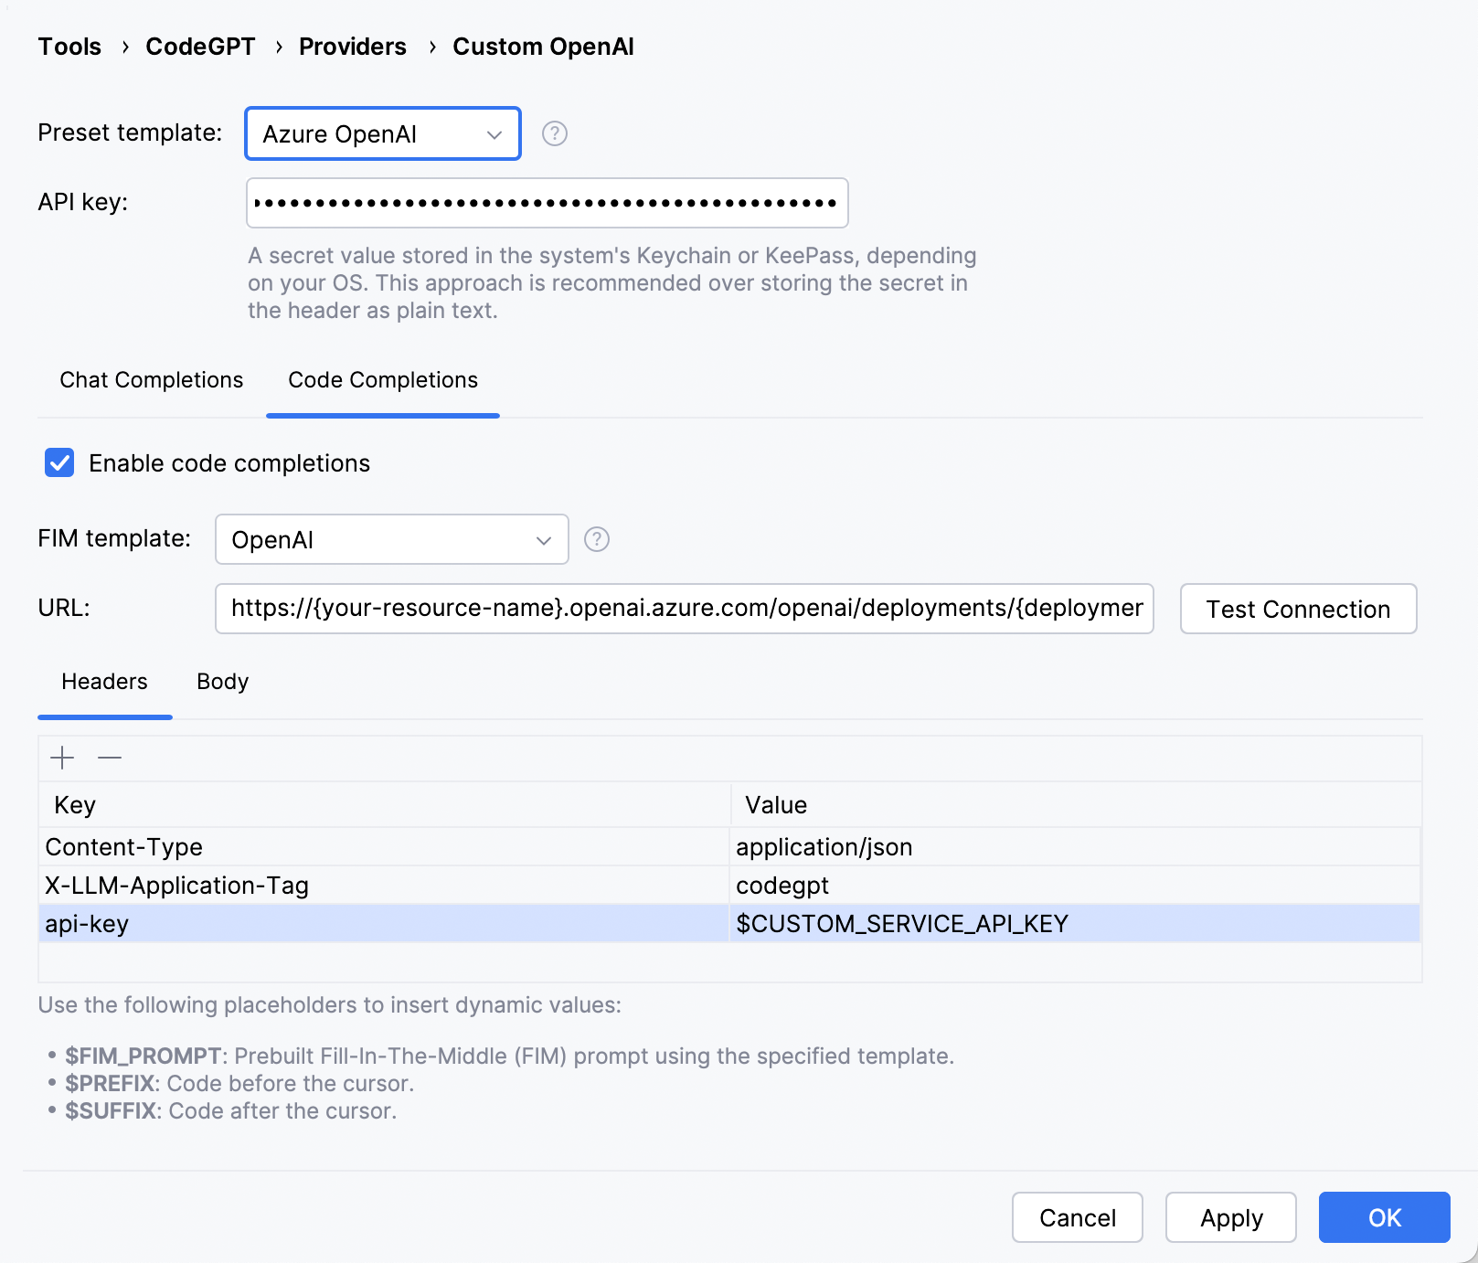
Task: Navigate to Providers in the breadcrumb
Action: tap(353, 47)
